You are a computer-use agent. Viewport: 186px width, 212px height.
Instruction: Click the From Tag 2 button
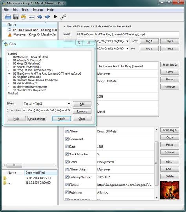tap(170, 64)
